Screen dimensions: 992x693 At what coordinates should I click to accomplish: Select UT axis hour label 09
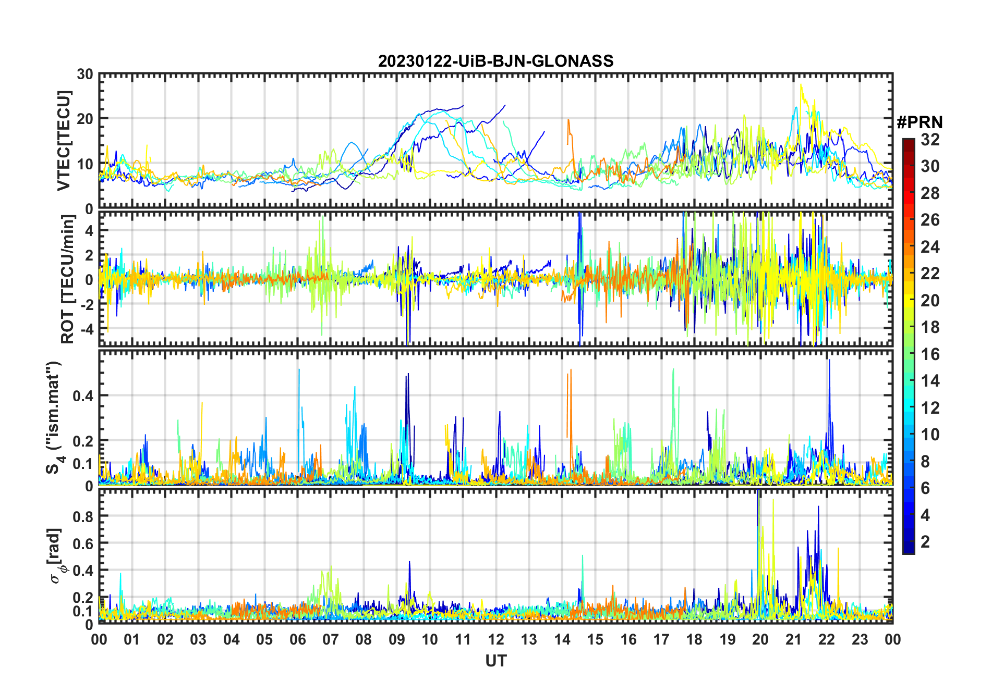[x=397, y=639]
